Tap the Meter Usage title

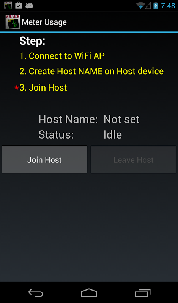click(x=44, y=22)
